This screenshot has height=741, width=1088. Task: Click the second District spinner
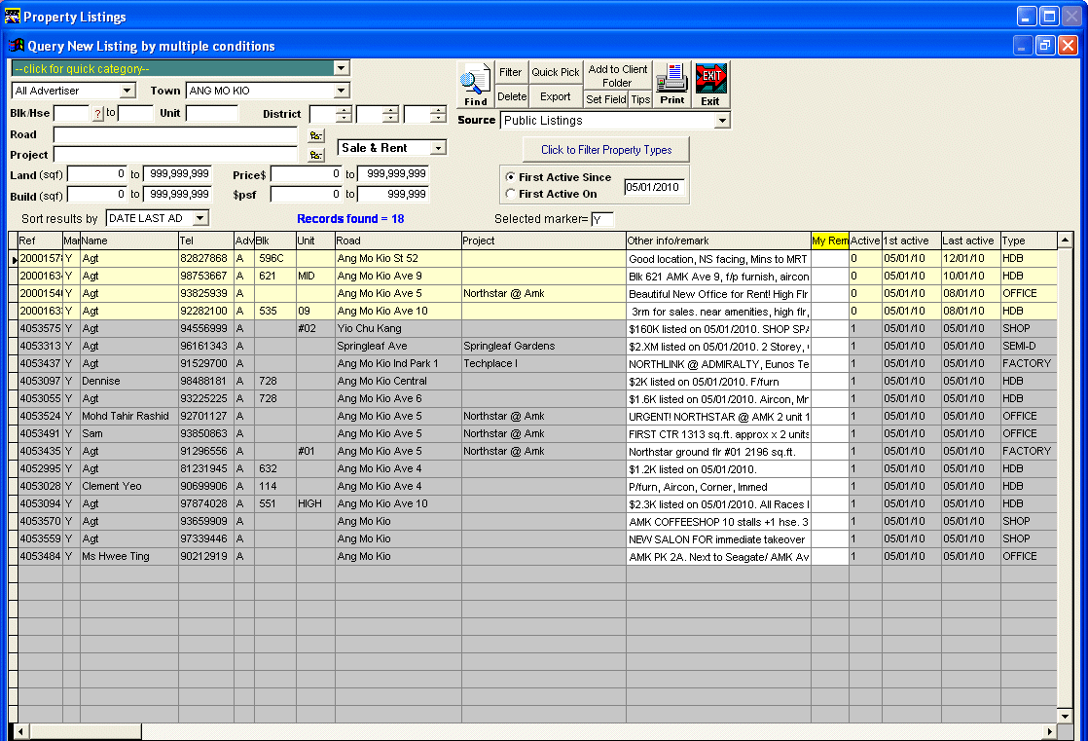[390, 115]
